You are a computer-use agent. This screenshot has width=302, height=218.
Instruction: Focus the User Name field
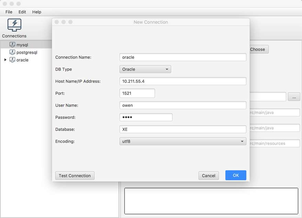[x=183, y=105]
